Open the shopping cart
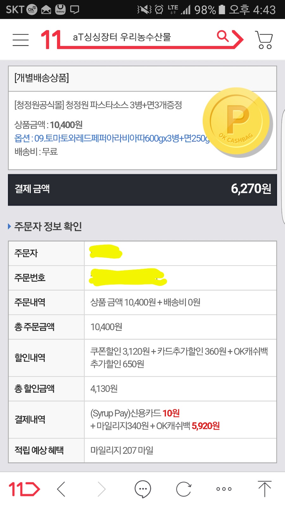285x507 pixels. (264, 40)
